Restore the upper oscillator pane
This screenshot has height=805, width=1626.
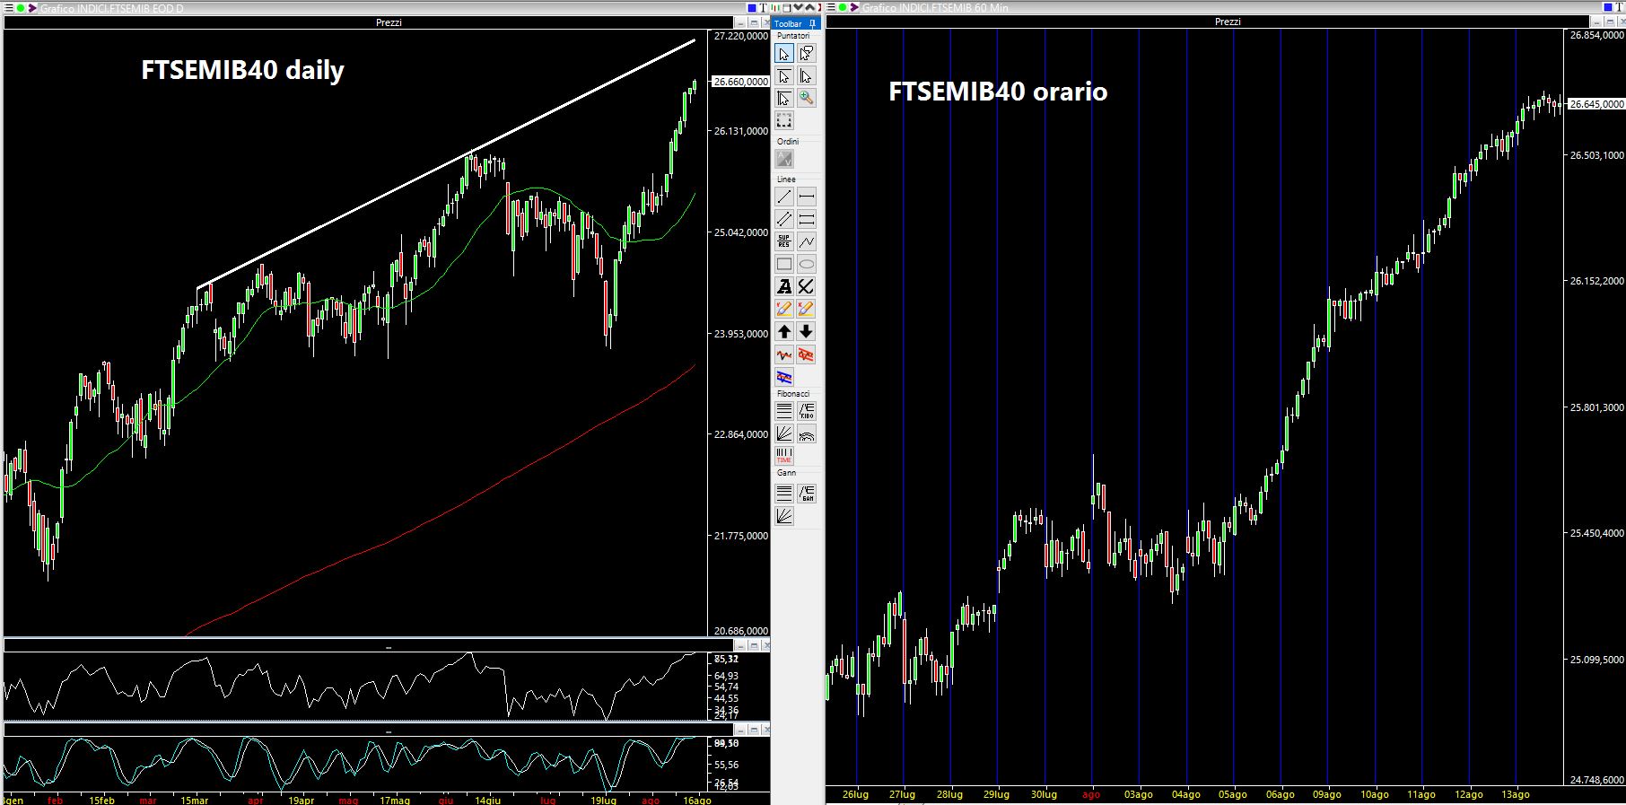coord(754,645)
